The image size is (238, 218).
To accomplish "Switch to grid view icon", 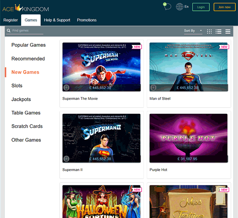I will tap(209, 32).
